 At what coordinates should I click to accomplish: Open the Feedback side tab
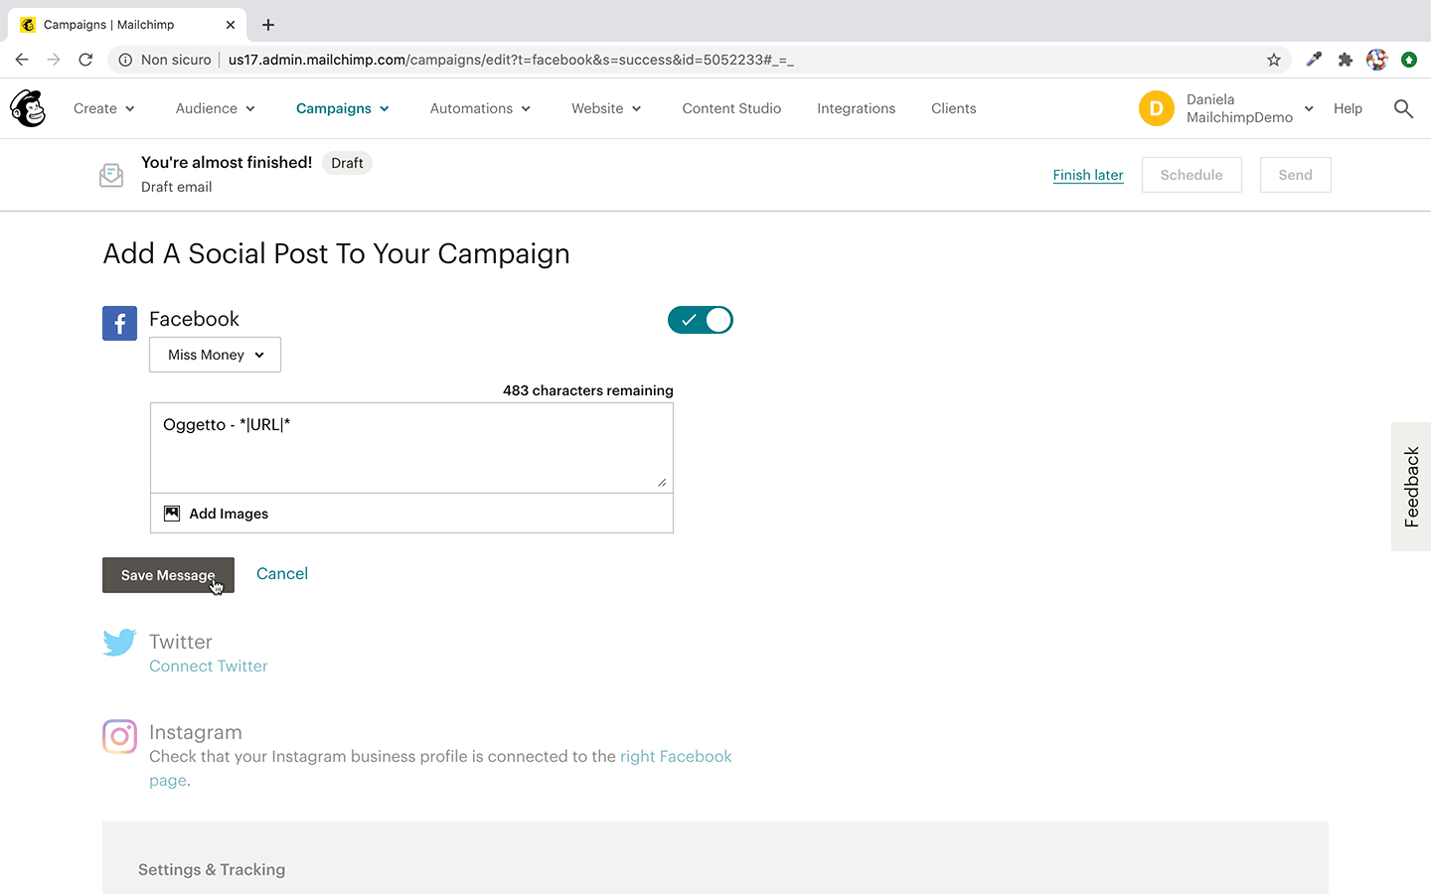(1411, 487)
